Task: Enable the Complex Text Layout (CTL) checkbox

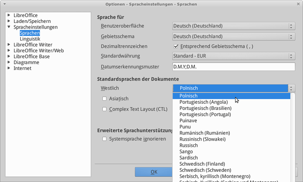Action: (x=105, y=109)
